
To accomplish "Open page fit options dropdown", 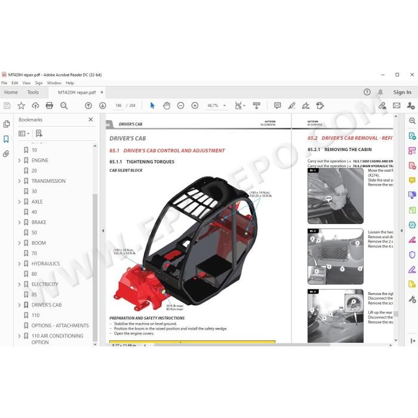I will [x=239, y=106].
